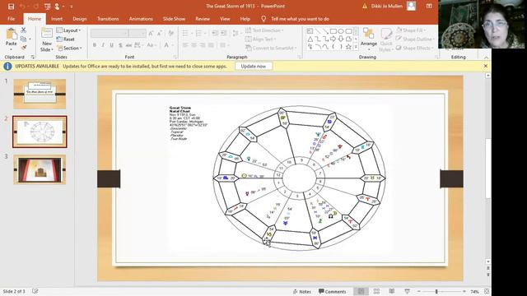Image resolution: width=527 pixels, height=296 pixels.
Task: Toggle text Shadow formatting
Action: [120, 45]
